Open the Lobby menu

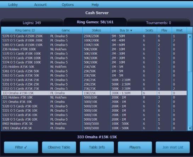pyautogui.click(x=13, y=5)
